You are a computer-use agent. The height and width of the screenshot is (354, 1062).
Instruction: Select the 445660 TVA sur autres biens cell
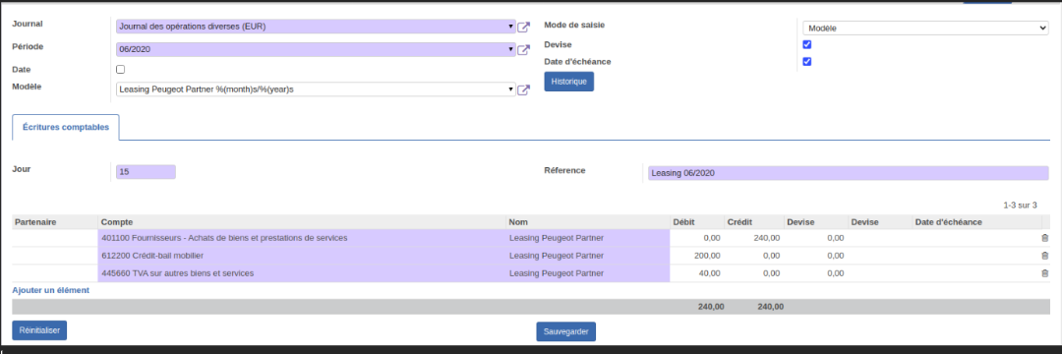pyautogui.click(x=302, y=273)
